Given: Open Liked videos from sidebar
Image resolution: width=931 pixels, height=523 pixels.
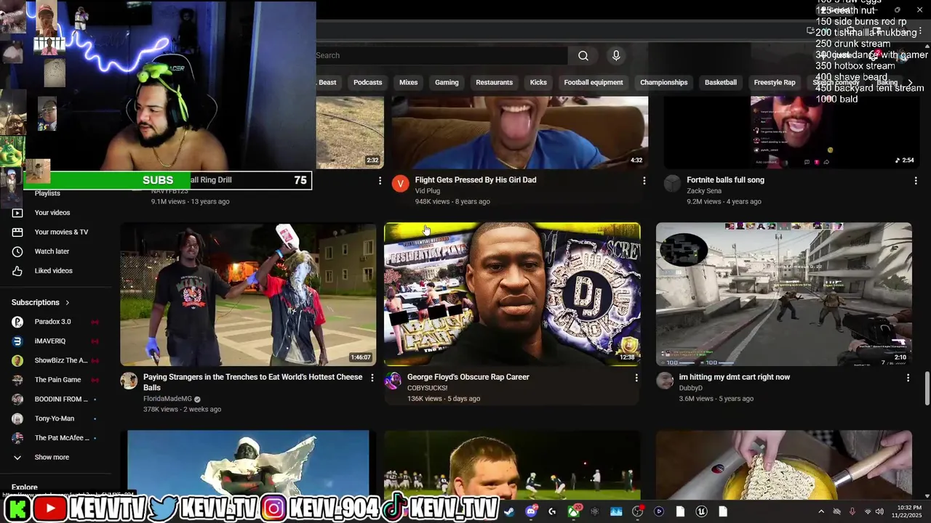Looking at the screenshot, I should pos(53,271).
